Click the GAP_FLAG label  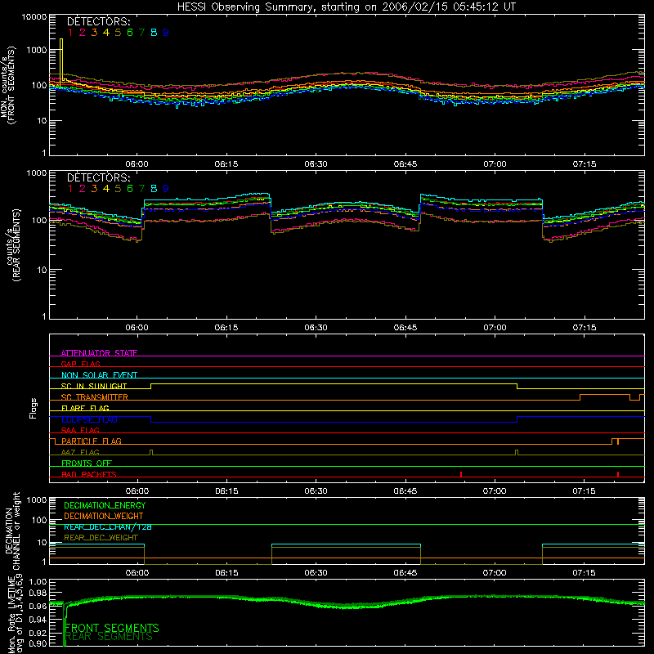[80, 364]
